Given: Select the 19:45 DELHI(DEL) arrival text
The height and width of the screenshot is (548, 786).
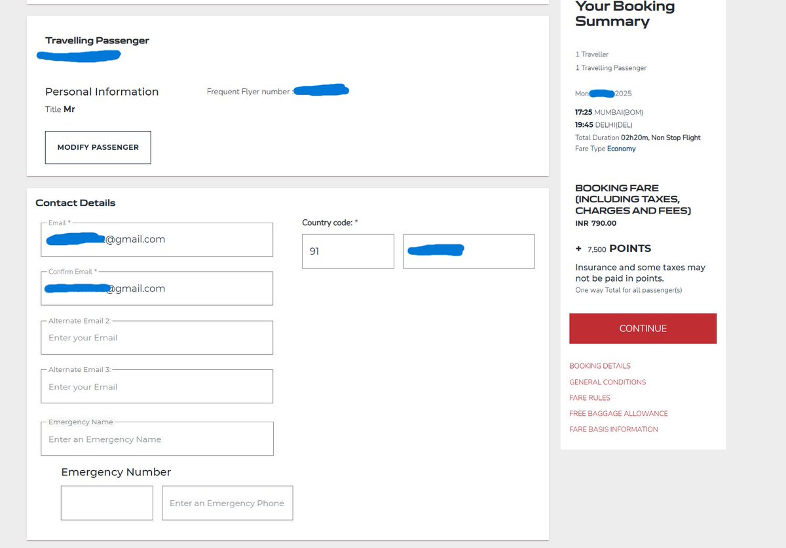Looking at the screenshot, I should (x=604, y=125).
